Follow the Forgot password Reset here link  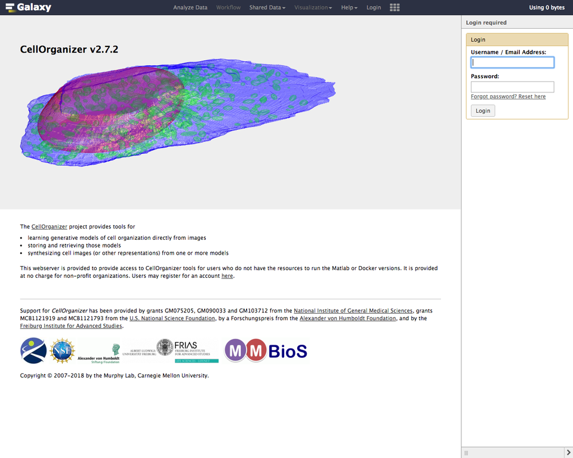tap(508, 97)
